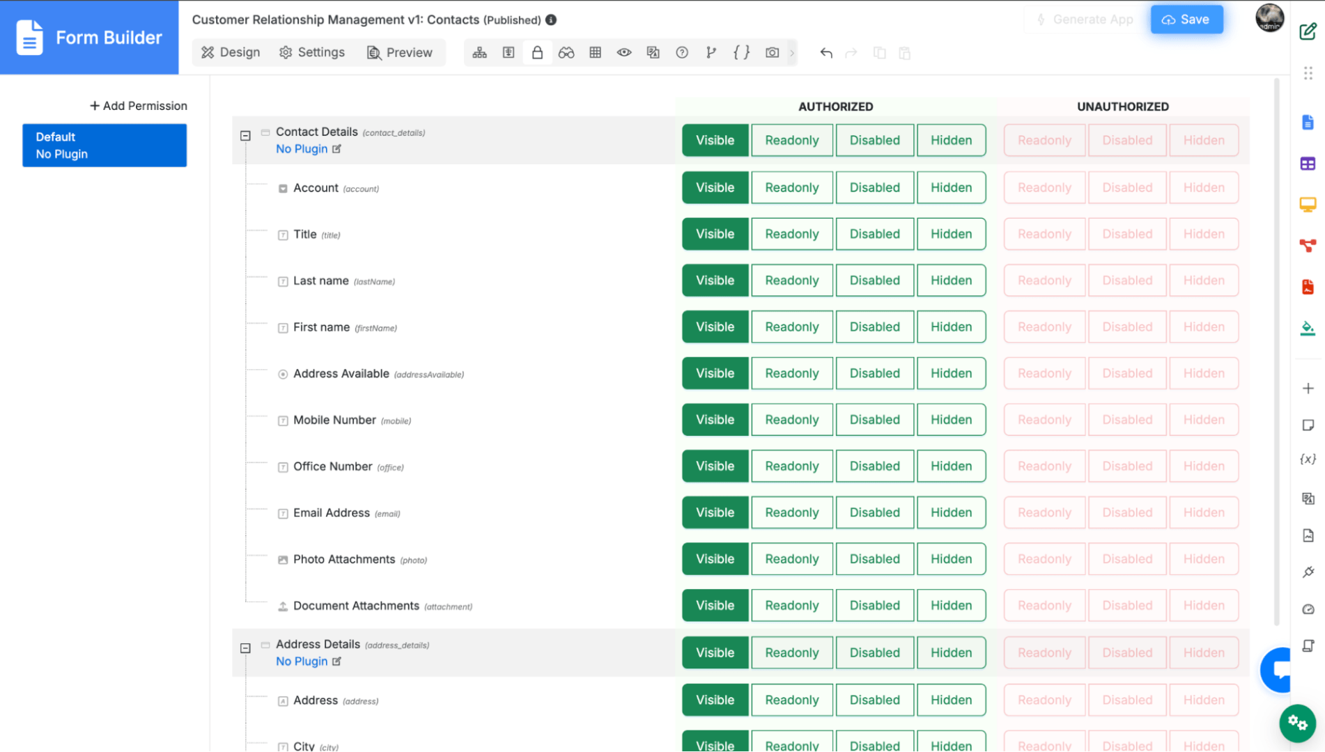Expand more toolbar items with chevron arrow

tap(792, 53)
